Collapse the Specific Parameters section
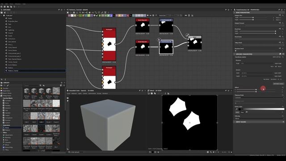 pos(235,54)
